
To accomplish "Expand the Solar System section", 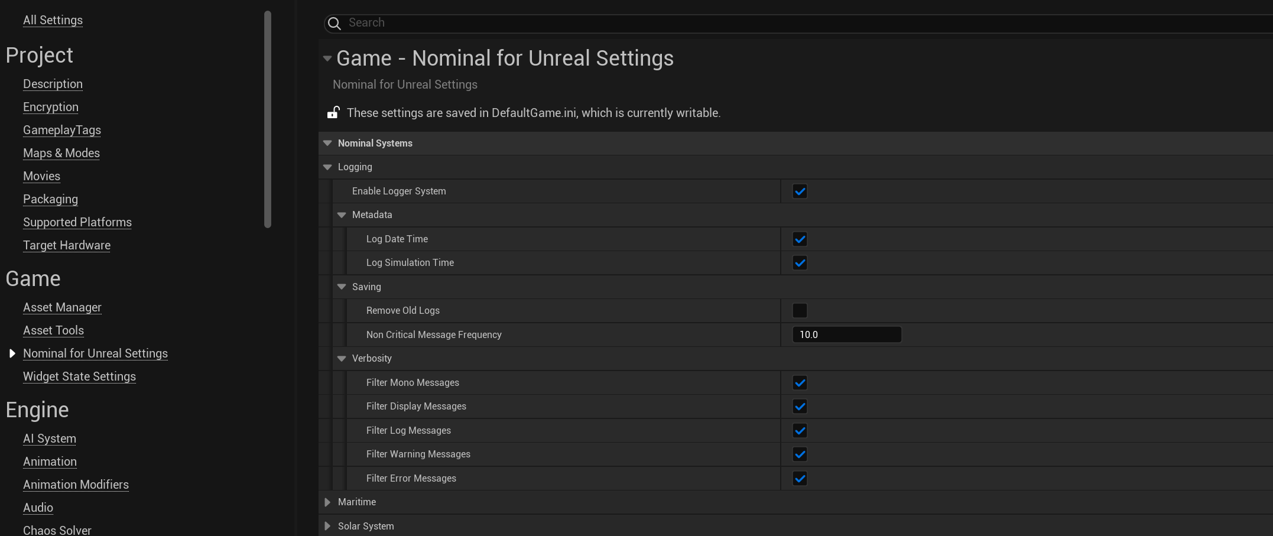I will [x=327, y=526].
